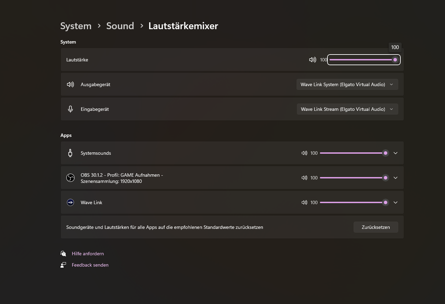Screen dimensions: 445x304
Task: Click the Systemsounds device icon
Action: pos(70,153)
